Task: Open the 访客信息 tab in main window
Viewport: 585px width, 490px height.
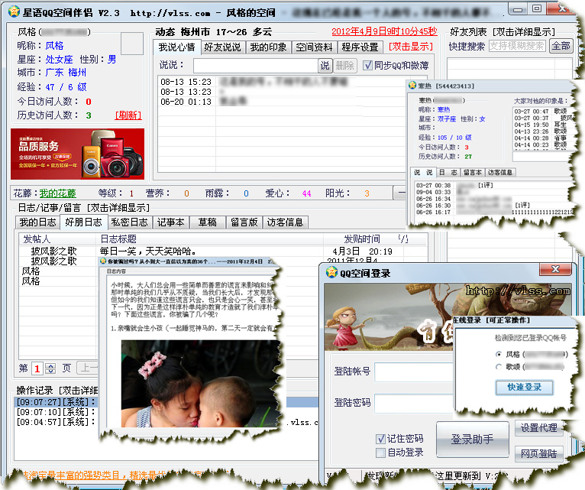Action: (x=285, y=222)
